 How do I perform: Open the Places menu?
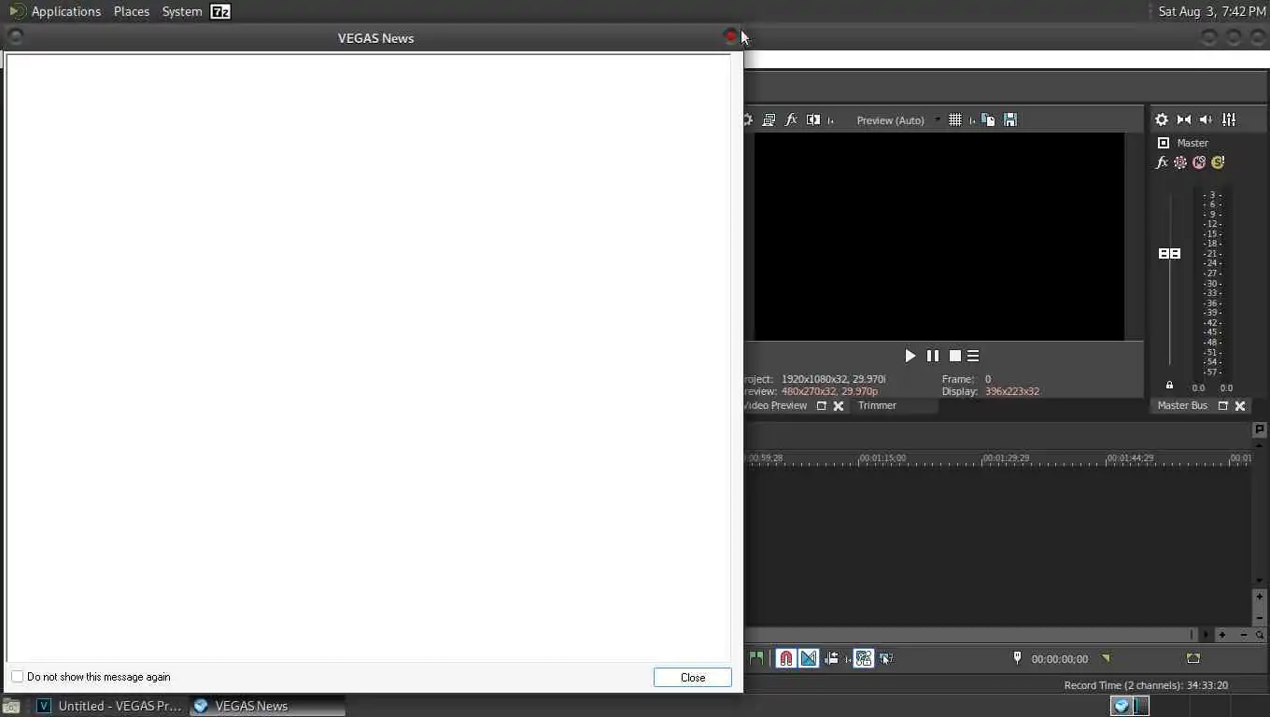pos(132,11)
